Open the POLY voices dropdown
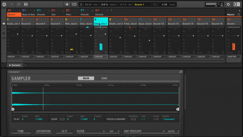Screen dimensions: 243x137 coord(143,119)
